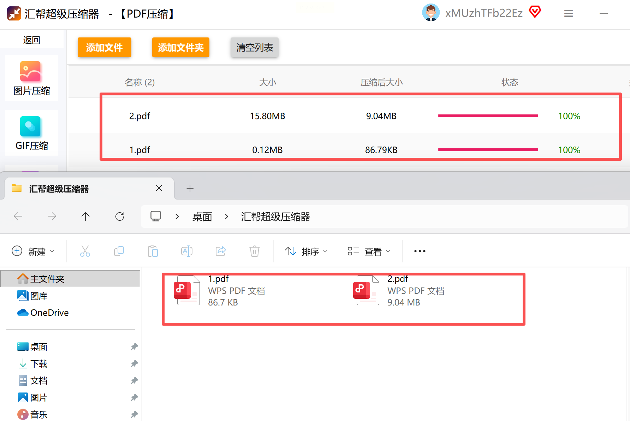Screen dimensions: 630x421
Task: Open the 排序 sort dropdown
Action: tap(306, 251)
